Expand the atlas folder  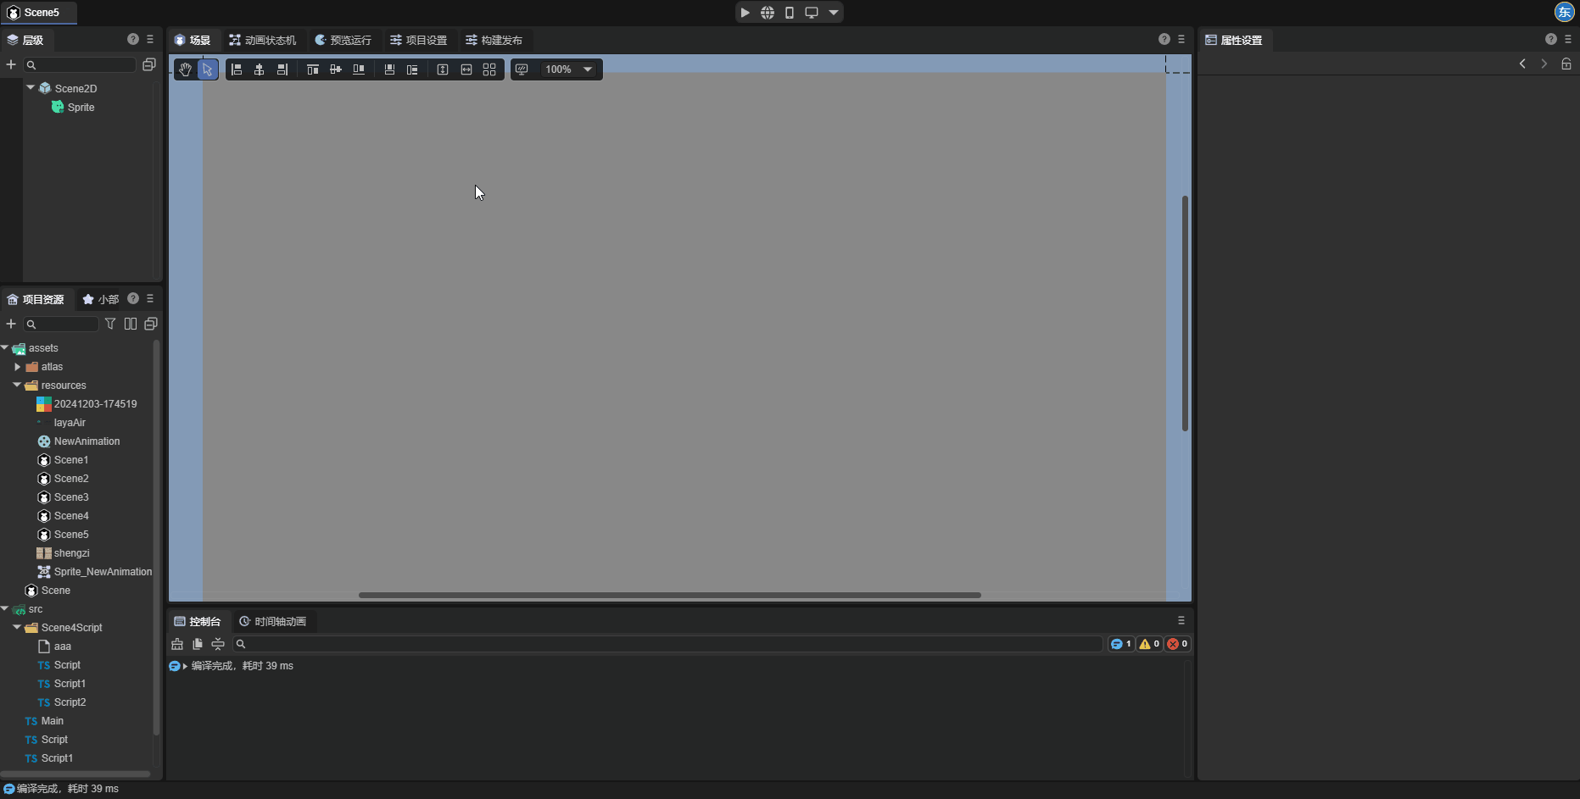pos(17,367)
